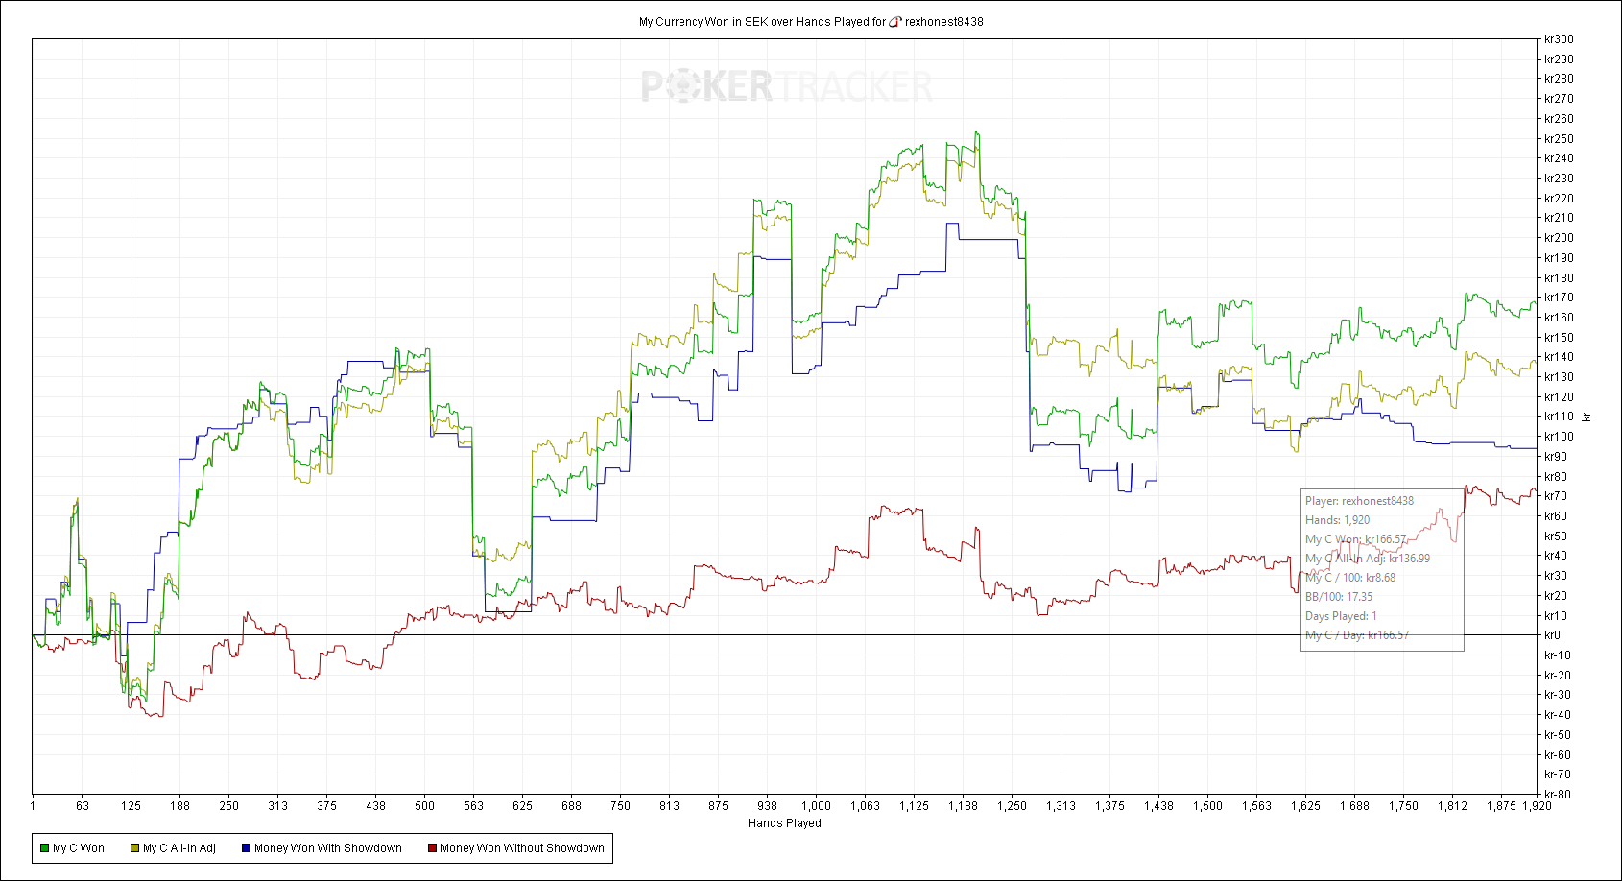The width and height of the screenshot is (1622, 881).
Task: Click the kr-80 label on currency axis
Action: point(1558,795)
